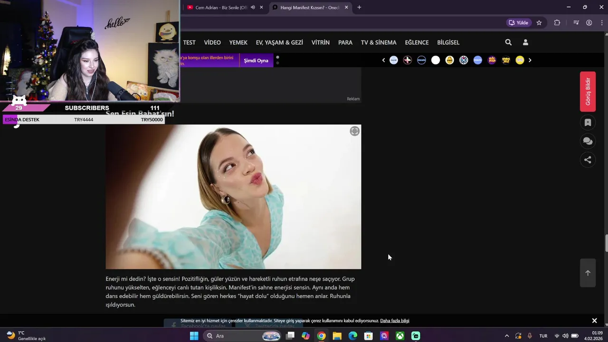Open a new browser tab with plus
The image size is (608, 342).
tap(359, 7)
